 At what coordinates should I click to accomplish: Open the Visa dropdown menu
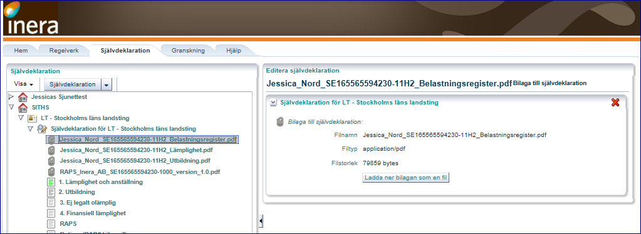(x=23, y=84)
